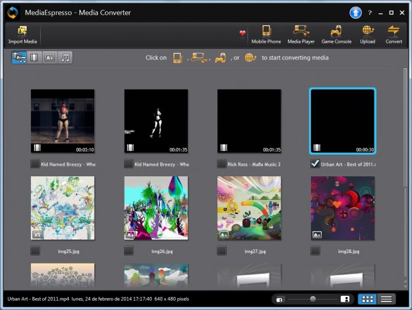Image resolution: width=412 pixels, height=310 pixels.
Task: Click the Rick Ross - Mafia Music 2 label
Action: point(254,165)
